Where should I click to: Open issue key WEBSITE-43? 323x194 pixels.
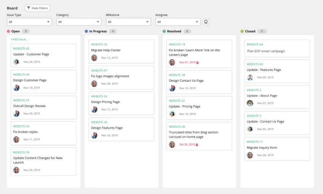point(21,49)
